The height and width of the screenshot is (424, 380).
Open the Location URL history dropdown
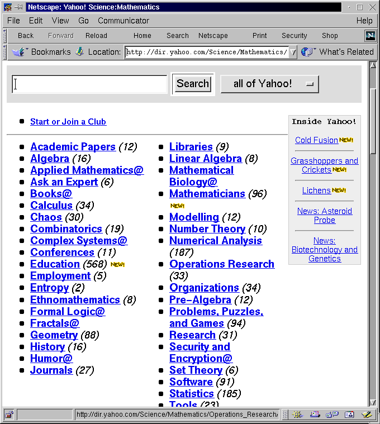click(x=293, y=52)
